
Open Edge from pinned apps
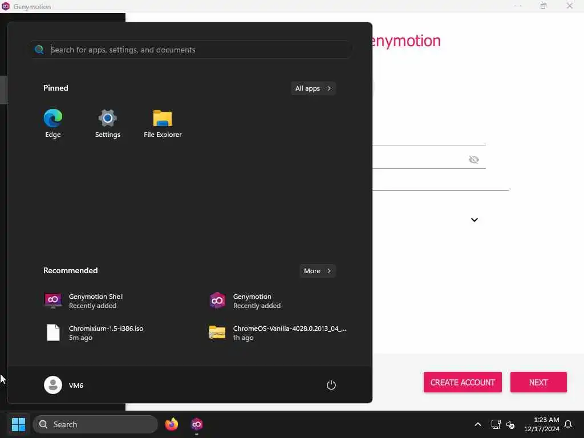[x=53, y=123]
